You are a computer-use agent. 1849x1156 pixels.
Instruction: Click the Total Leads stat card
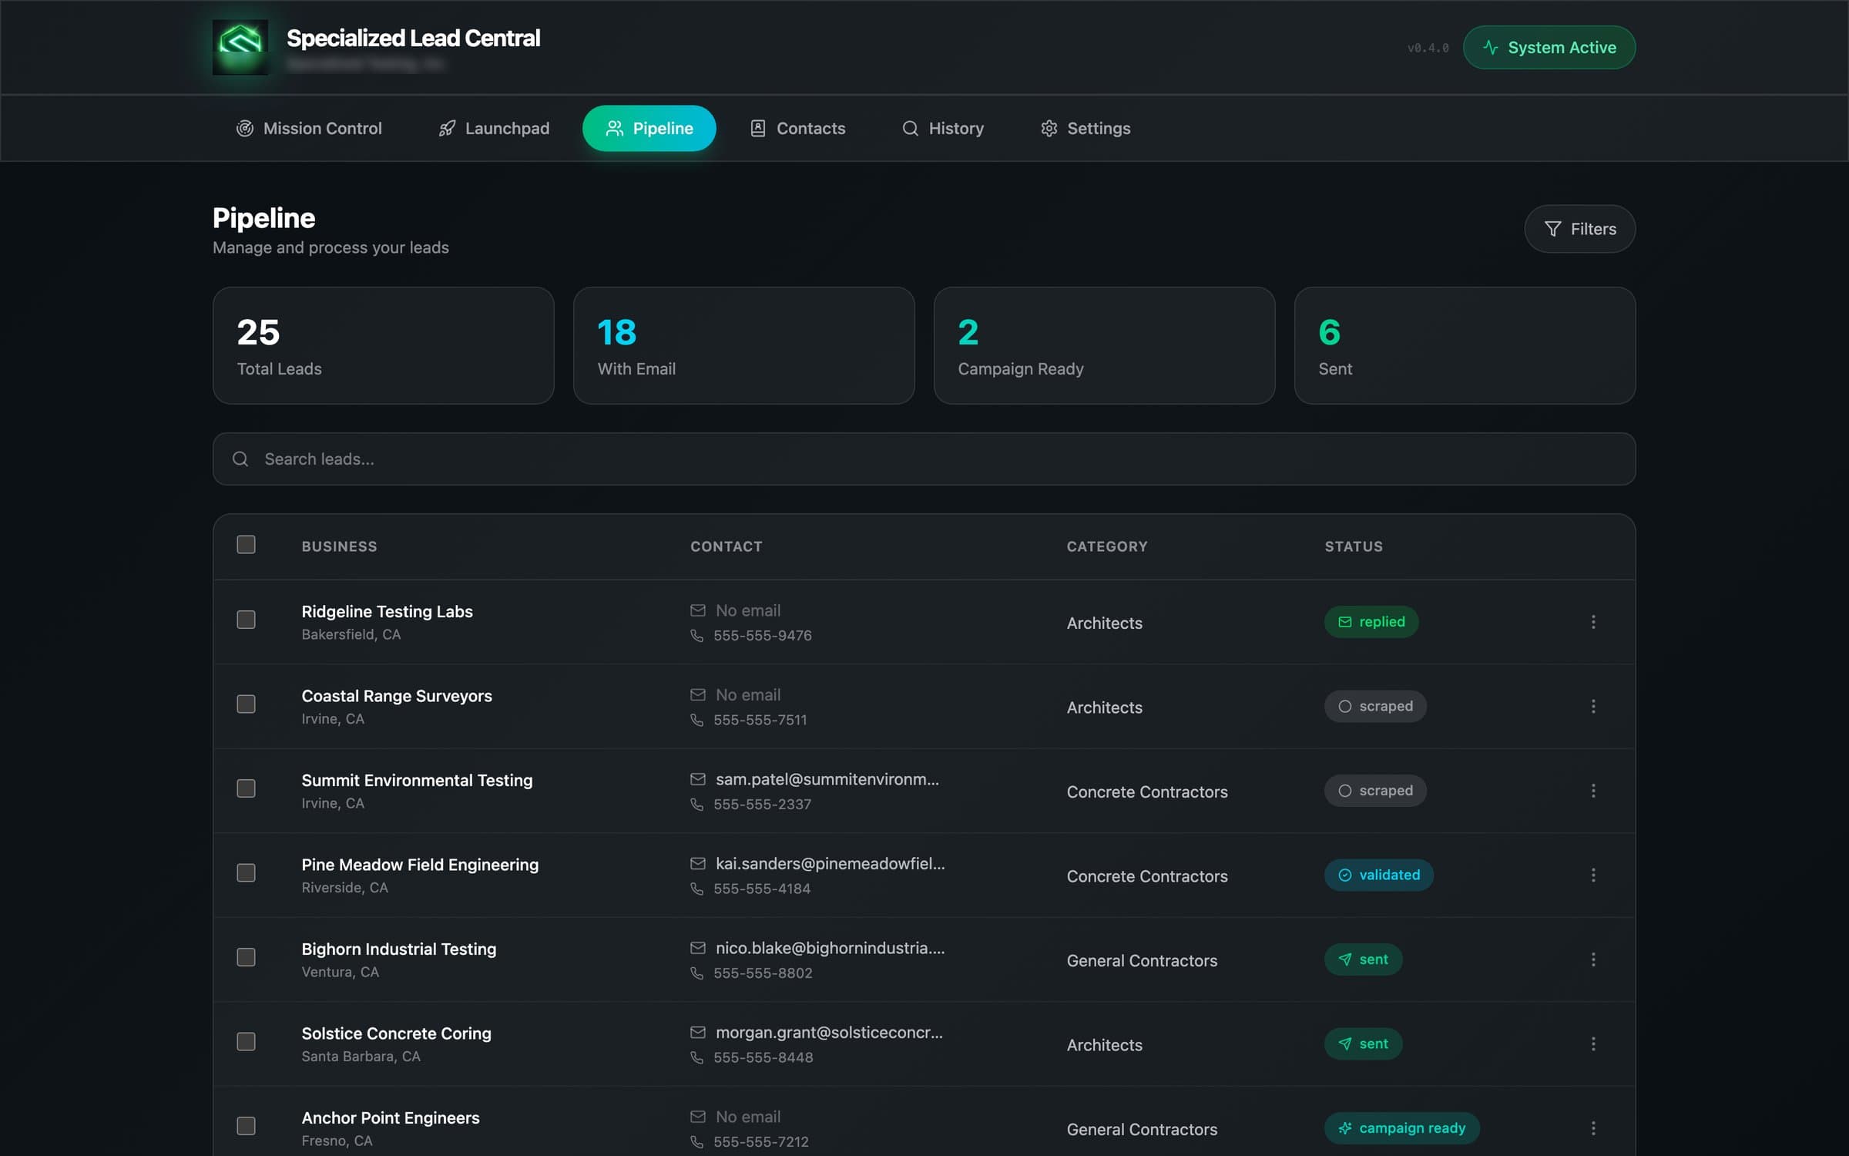pyautogui.click(x=383, y=346)
